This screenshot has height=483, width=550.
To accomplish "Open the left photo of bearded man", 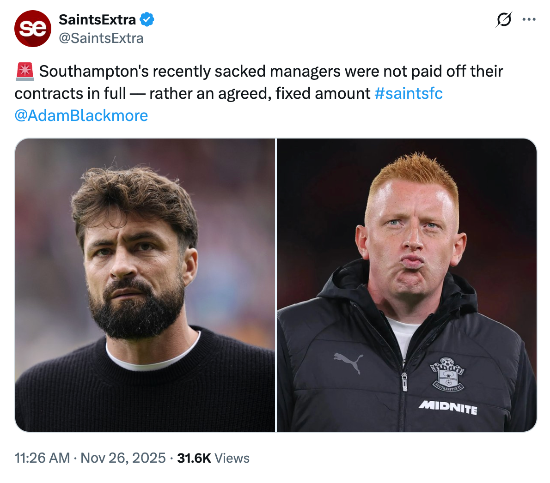I will [x=145, y=285].
